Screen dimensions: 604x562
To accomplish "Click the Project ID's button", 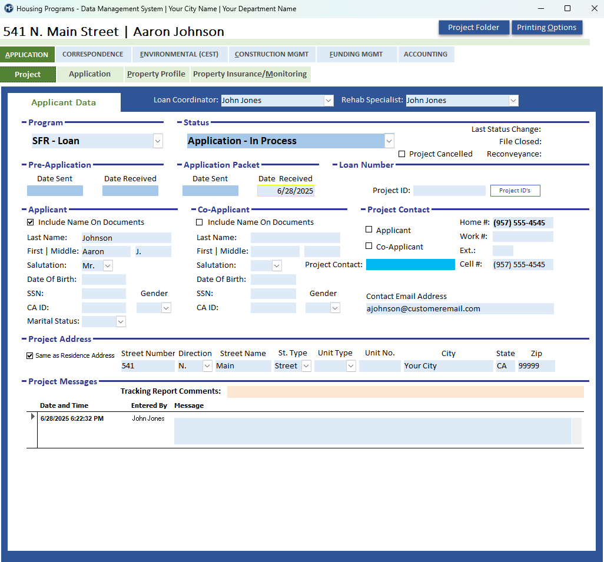I will pyautogui.click(x=515, y=191).
